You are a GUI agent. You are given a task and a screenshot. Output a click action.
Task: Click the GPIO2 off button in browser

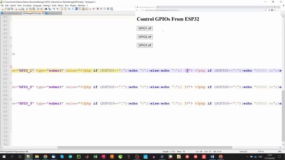[145, 37]
